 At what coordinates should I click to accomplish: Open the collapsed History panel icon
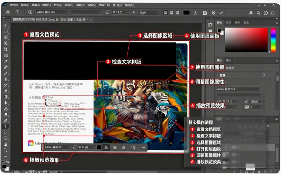coord(210,24)
